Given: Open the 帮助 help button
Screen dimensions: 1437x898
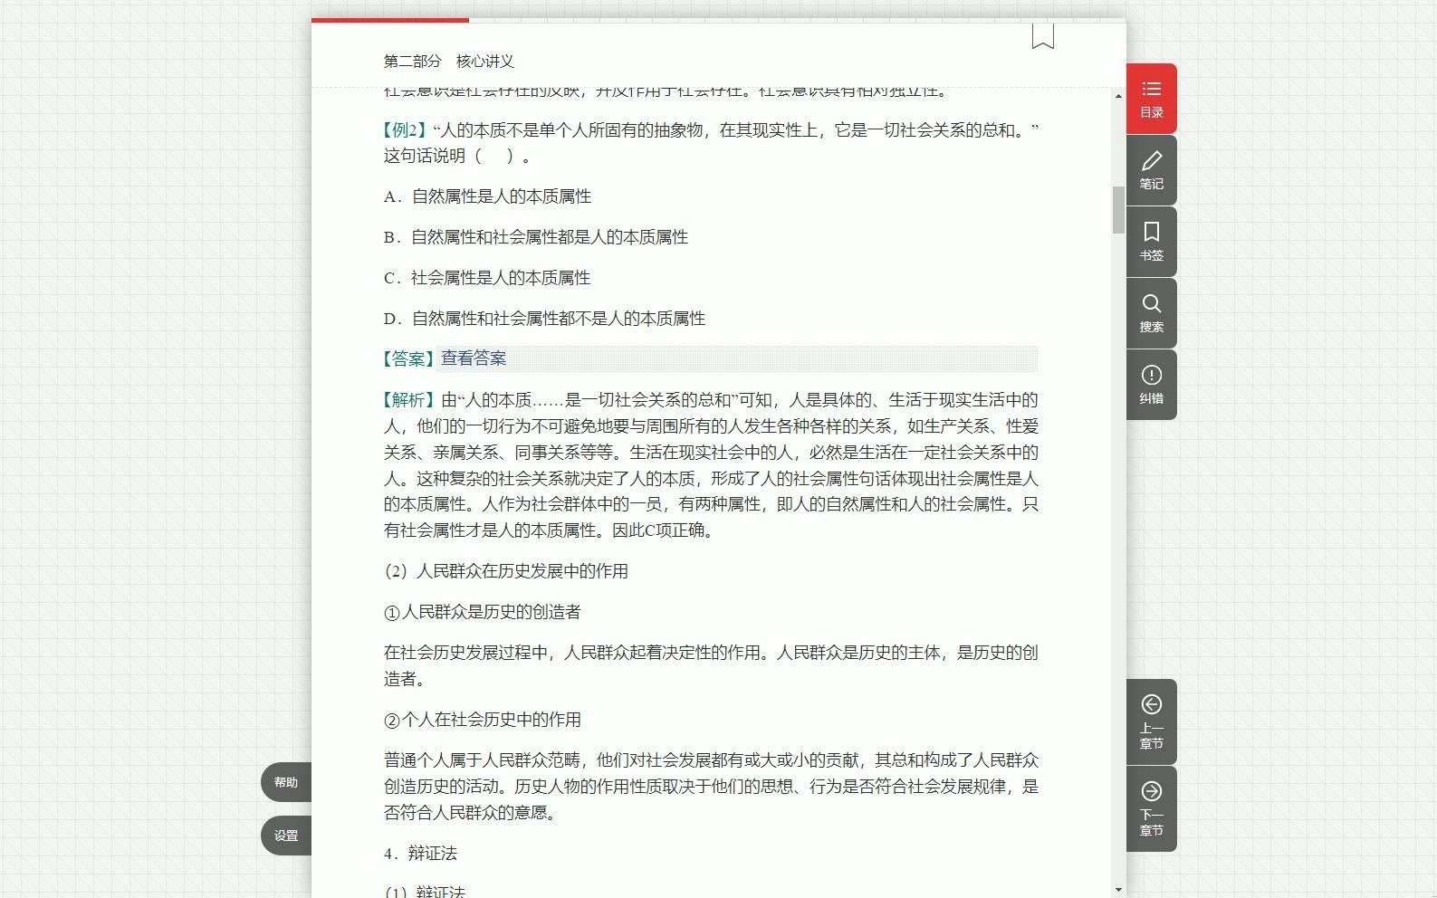Looking at the screenshot, I should tap(286, 782).
